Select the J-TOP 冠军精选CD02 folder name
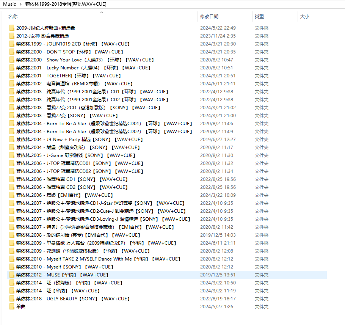The height and width of the screenshot is (325, 345). click(80, 171)
